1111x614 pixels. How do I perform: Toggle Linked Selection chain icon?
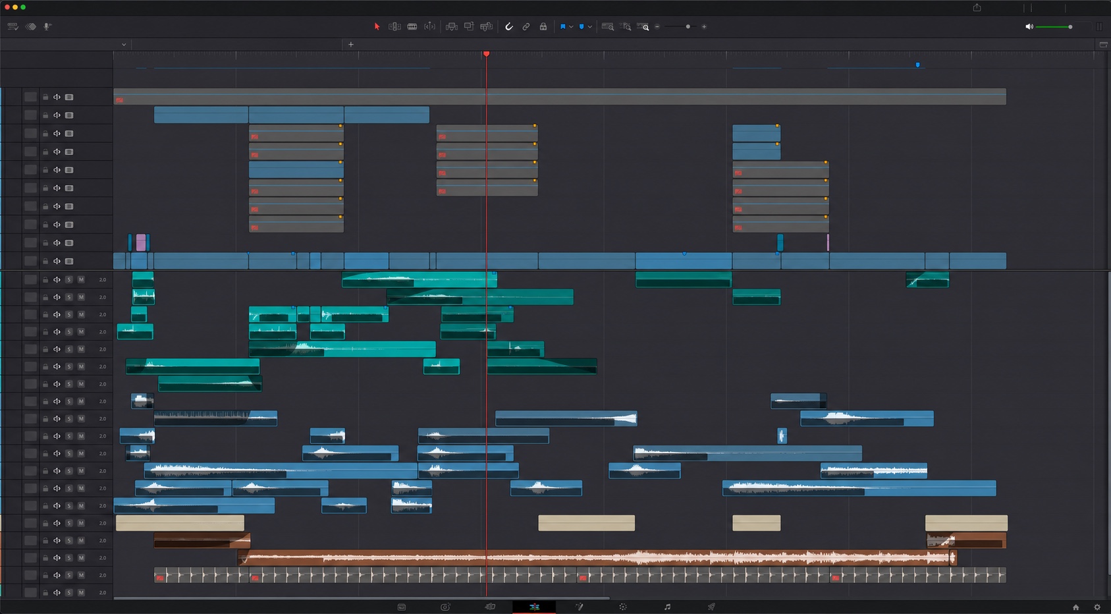526,26
